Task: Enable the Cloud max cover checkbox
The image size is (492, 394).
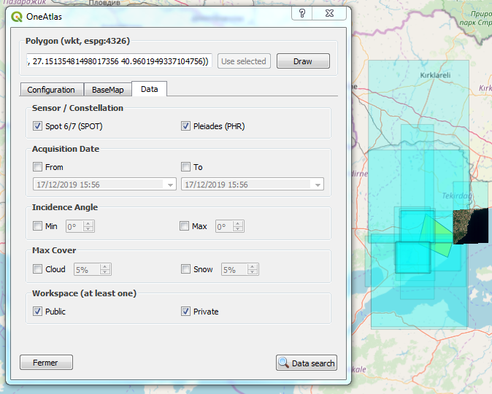Action: coord(37,269)
